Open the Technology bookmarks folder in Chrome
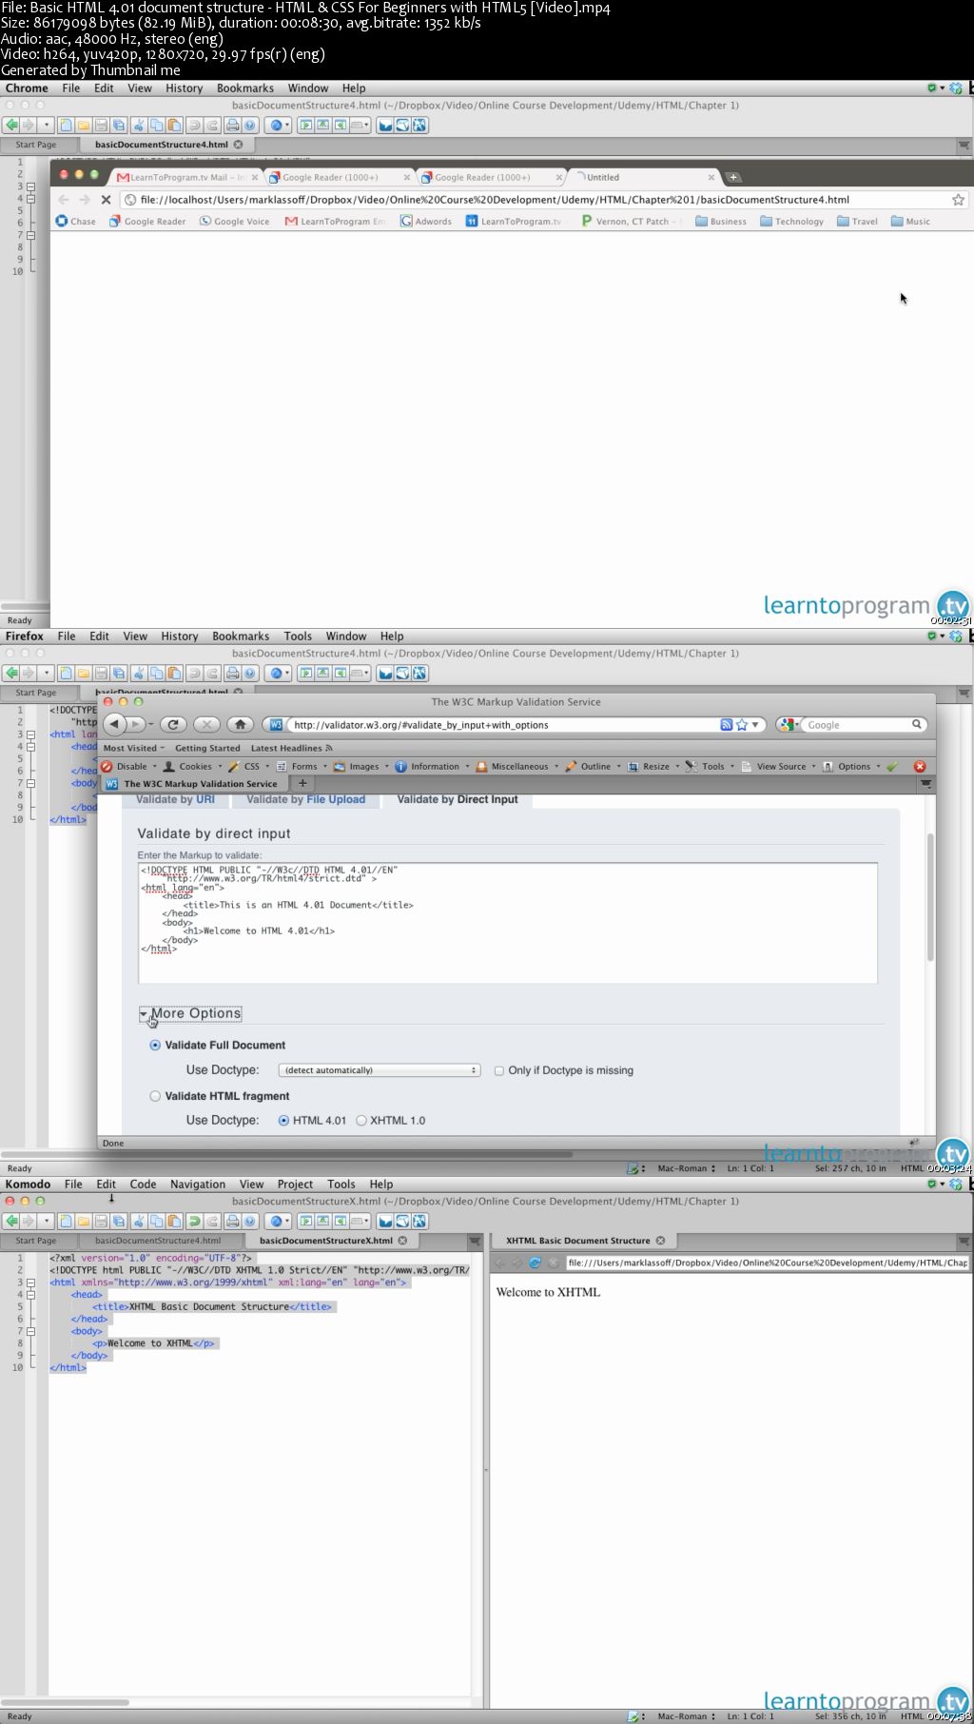This screenshot has width=974, height=1724. (x=791, y=221)
